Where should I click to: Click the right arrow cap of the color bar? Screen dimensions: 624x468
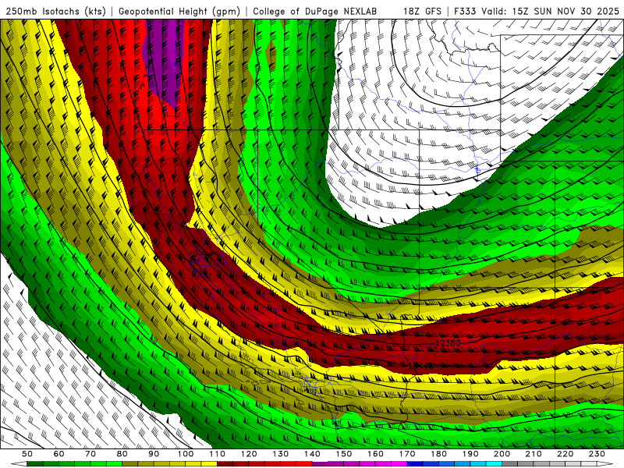click(605, 464)
